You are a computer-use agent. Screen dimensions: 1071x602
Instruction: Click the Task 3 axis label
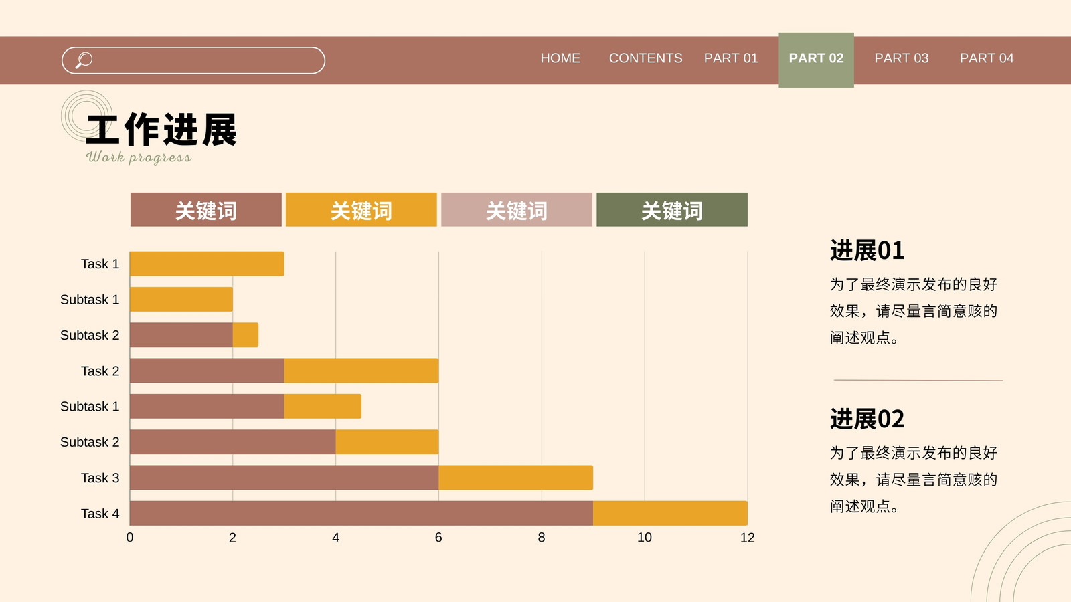pyautogui.click(x=100, y=478)
